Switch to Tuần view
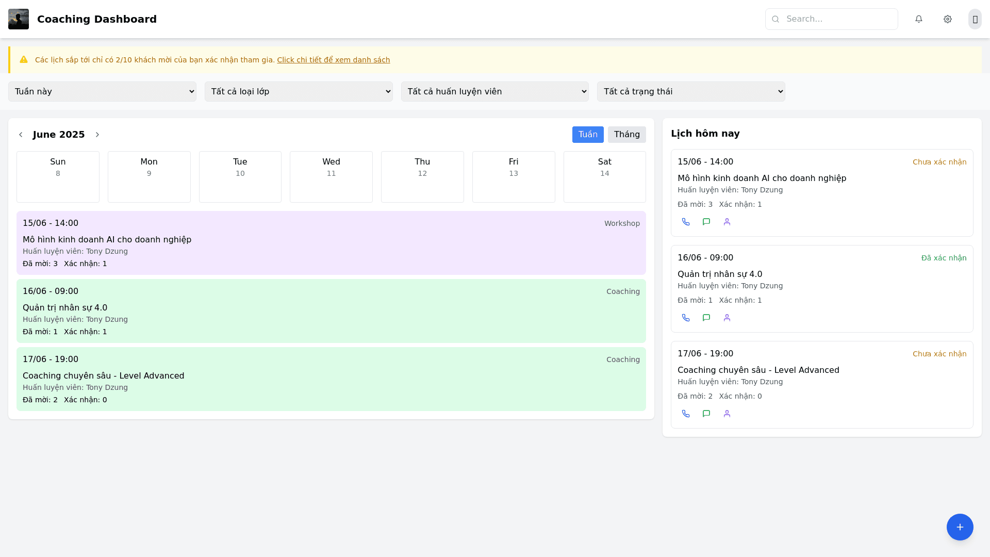This screenshot has width=990, height=557. pyautogui.click(x=588, y=135)
